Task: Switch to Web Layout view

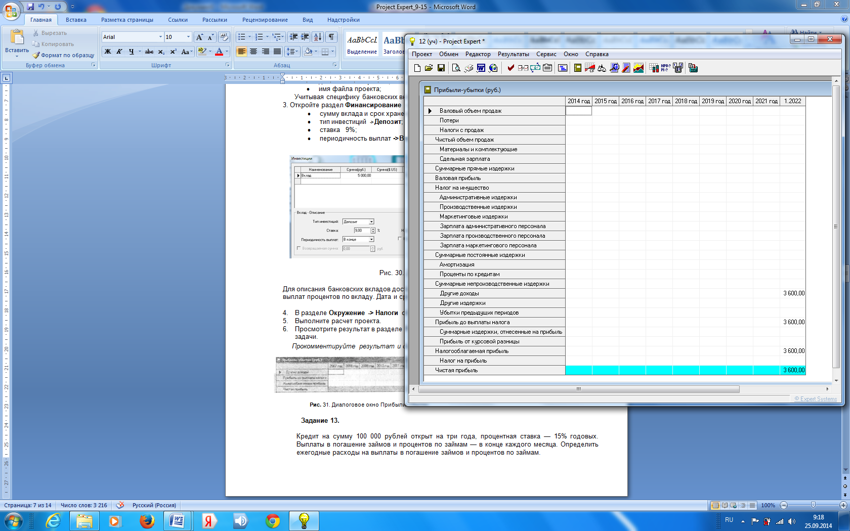Action: [x=734, y=505]
